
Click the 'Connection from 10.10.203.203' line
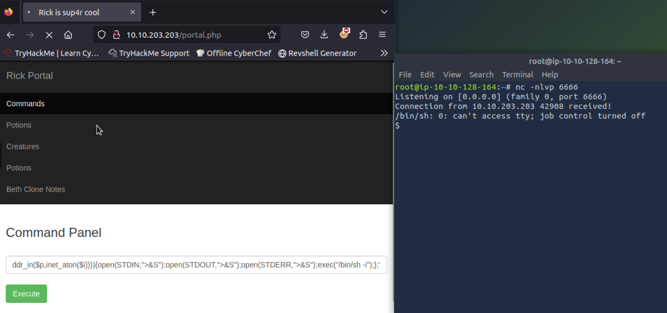coord(503,106)
